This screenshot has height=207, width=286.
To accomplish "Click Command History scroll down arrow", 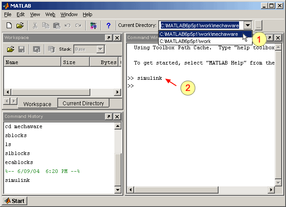I will [x=118, y=190].
